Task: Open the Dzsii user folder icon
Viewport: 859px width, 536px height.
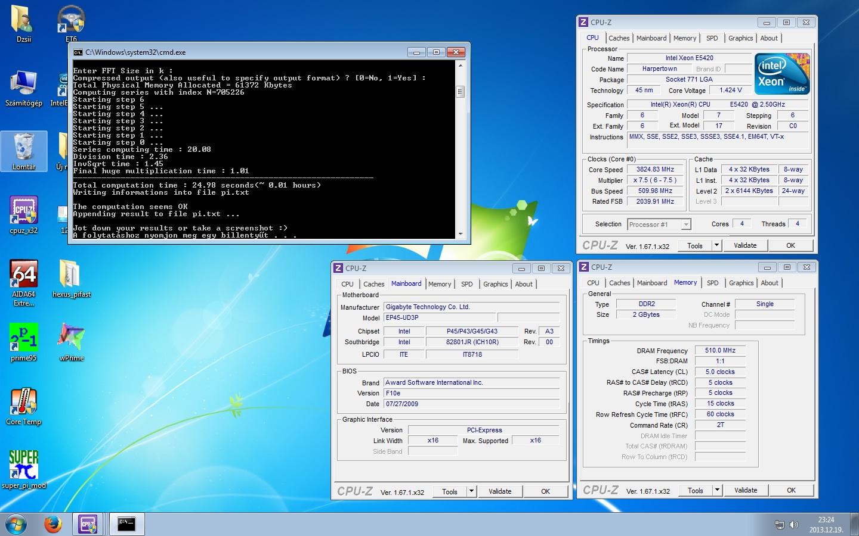Action: (x=23, y=24)
